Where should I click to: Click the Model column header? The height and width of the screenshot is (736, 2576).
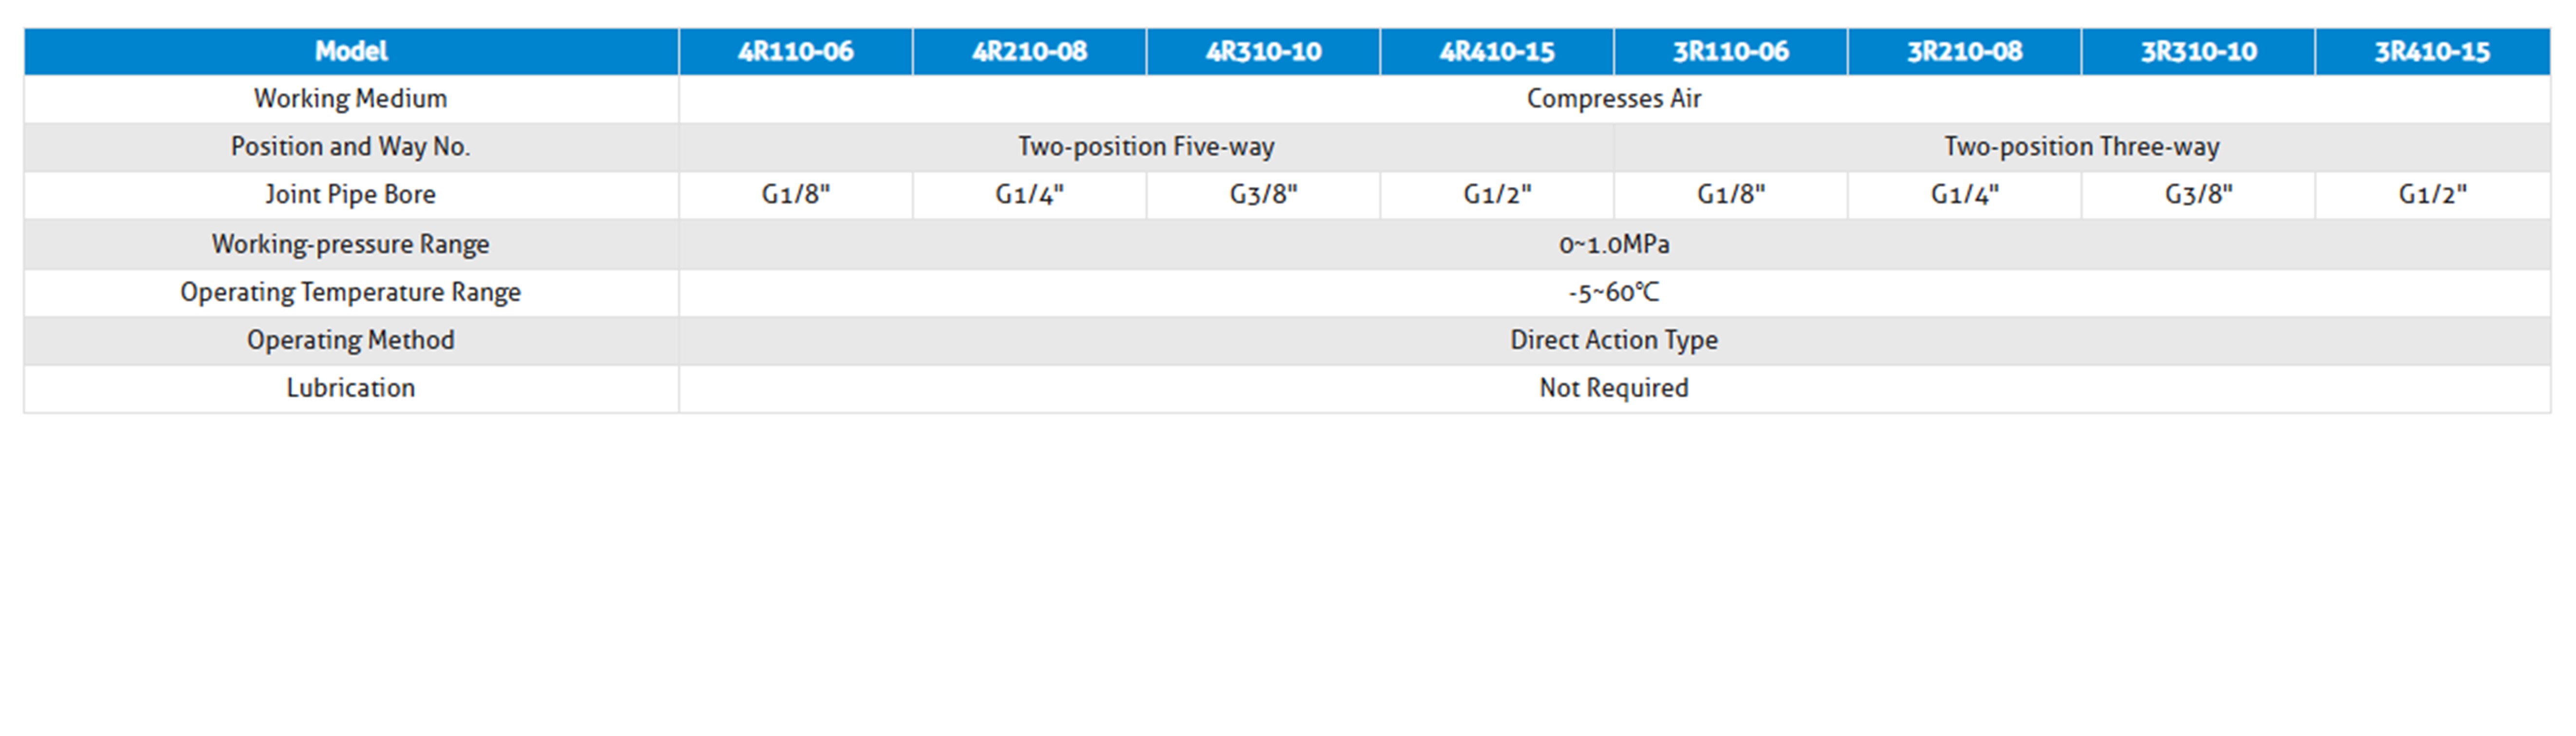(351, 51)
